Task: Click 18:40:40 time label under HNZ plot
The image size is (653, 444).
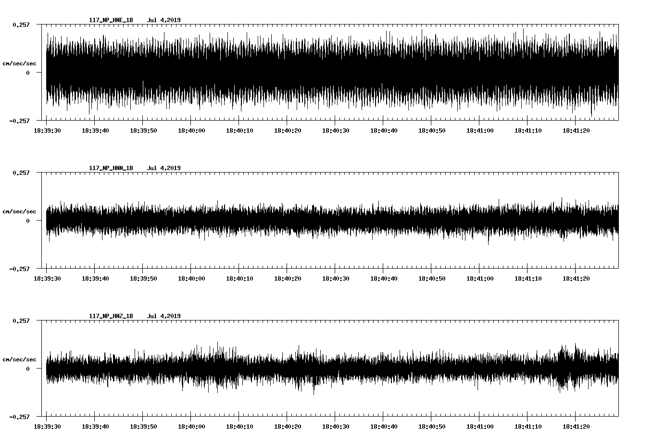Action: tap(384, 426)
